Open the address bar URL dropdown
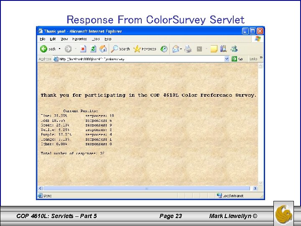 point(227,59)
